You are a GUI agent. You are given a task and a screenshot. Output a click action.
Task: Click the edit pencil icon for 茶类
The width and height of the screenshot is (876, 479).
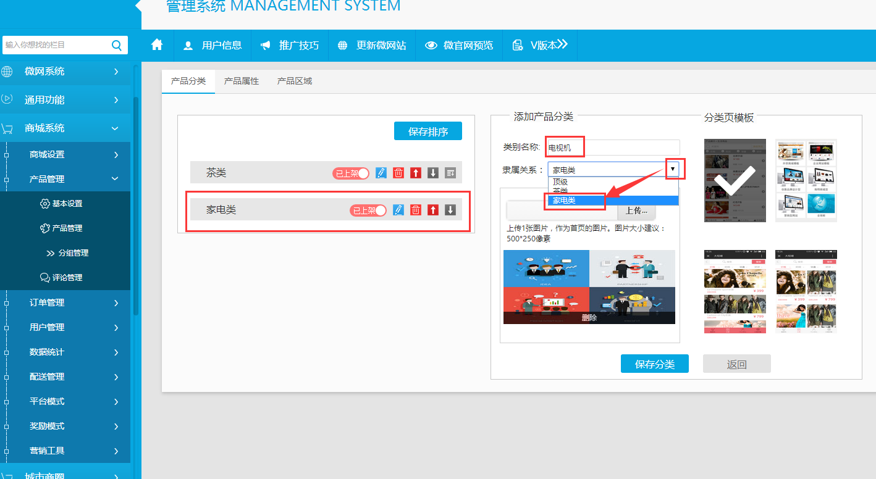click(x=381, y=173)
